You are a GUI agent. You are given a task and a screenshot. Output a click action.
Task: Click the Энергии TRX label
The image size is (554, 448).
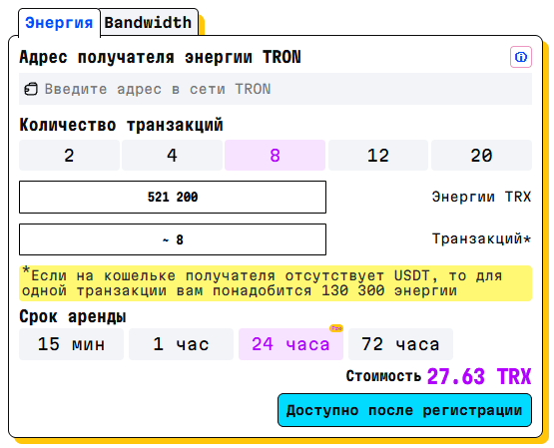[x=481, y=197]
